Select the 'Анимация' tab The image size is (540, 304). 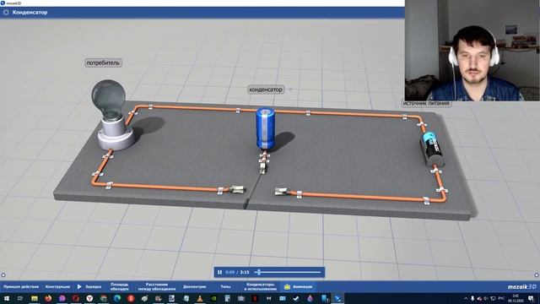[x=298, y=287]
